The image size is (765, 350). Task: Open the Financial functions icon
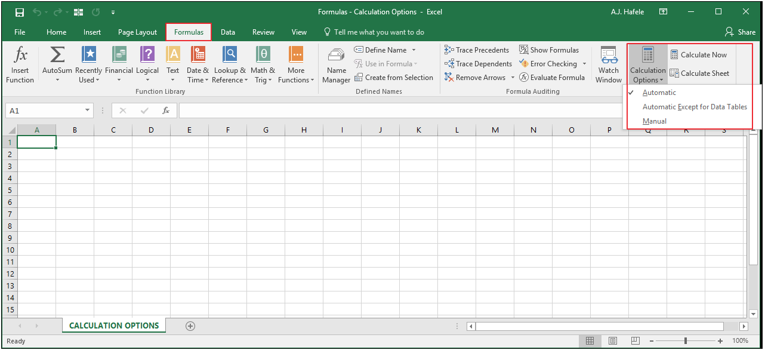tap(119, 54)
